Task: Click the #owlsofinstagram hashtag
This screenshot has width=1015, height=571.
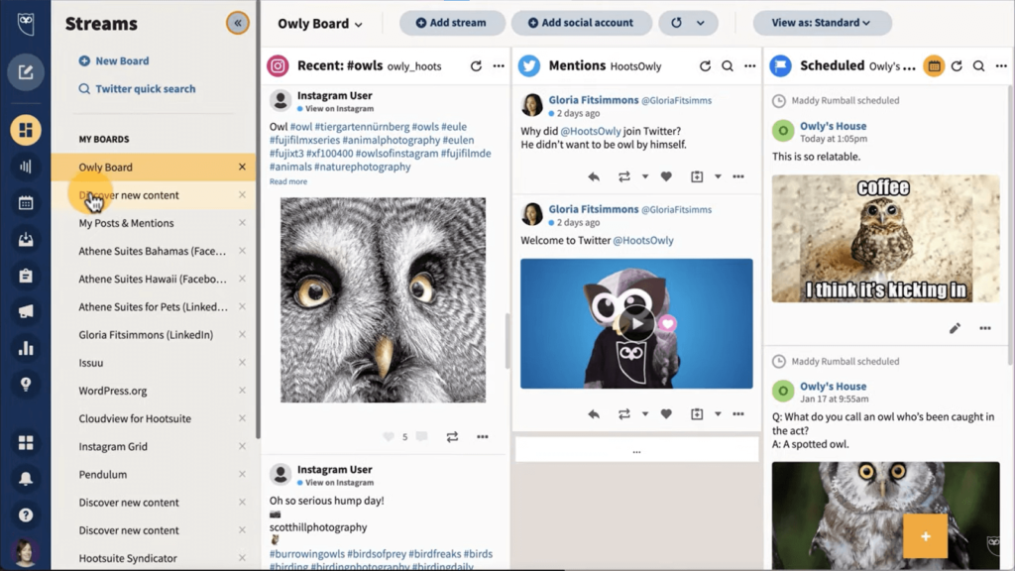Action: 396,154
